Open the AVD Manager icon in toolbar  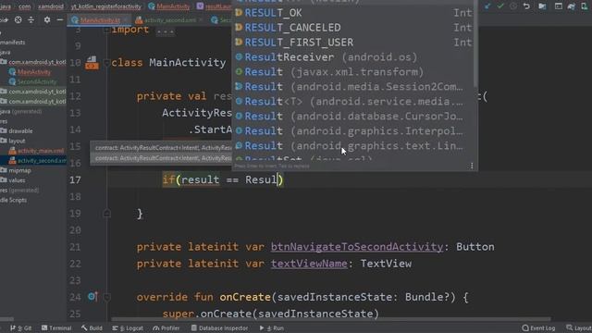click(x=572, y=6)
